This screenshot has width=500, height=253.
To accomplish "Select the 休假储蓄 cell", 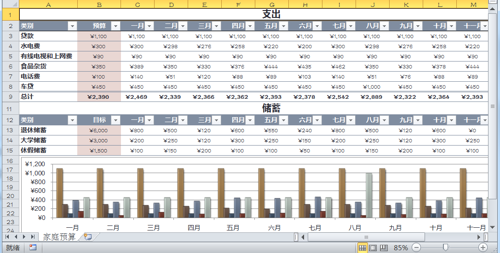I will 48,151.
